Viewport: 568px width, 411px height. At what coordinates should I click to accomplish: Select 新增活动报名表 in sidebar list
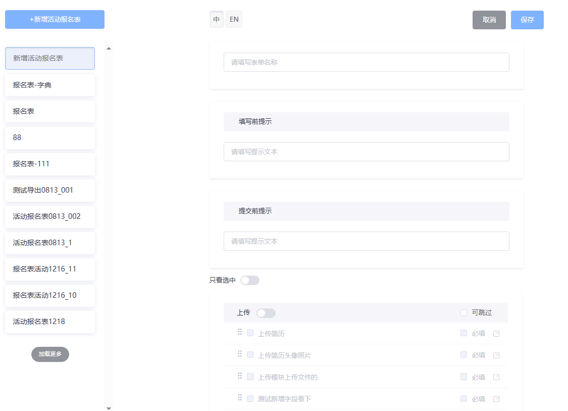click(x=50, y=59)
